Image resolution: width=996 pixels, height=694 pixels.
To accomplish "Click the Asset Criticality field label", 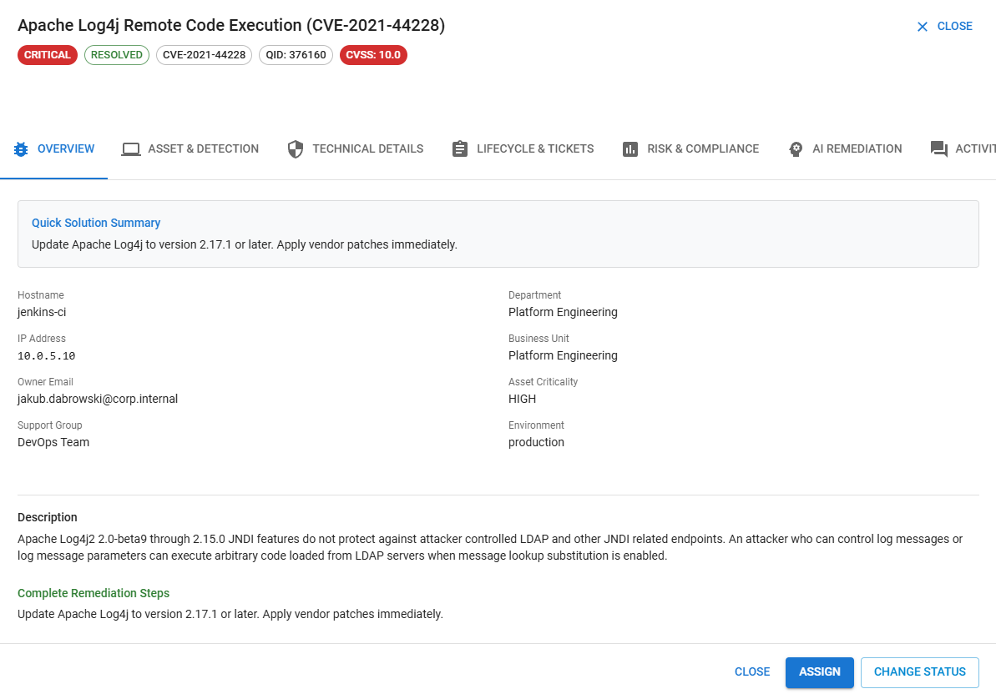I will click(544, 382).
